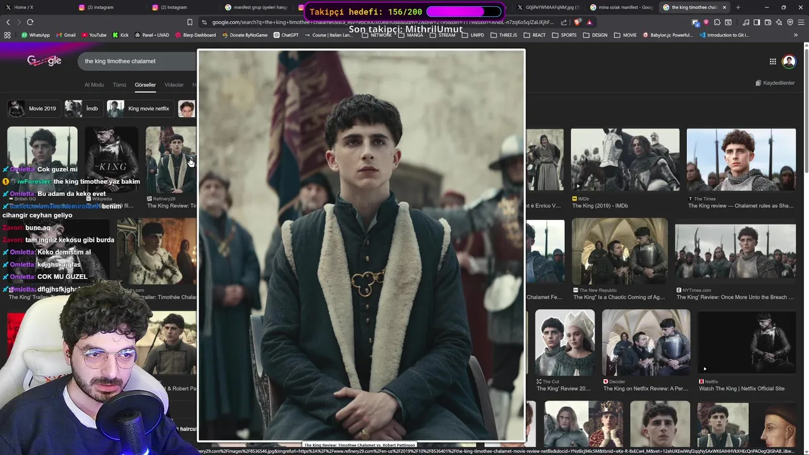This screenshot has height=455, width=809.
Task: Expand the THREE.JS bookmark folder
Action: (504, 35)
